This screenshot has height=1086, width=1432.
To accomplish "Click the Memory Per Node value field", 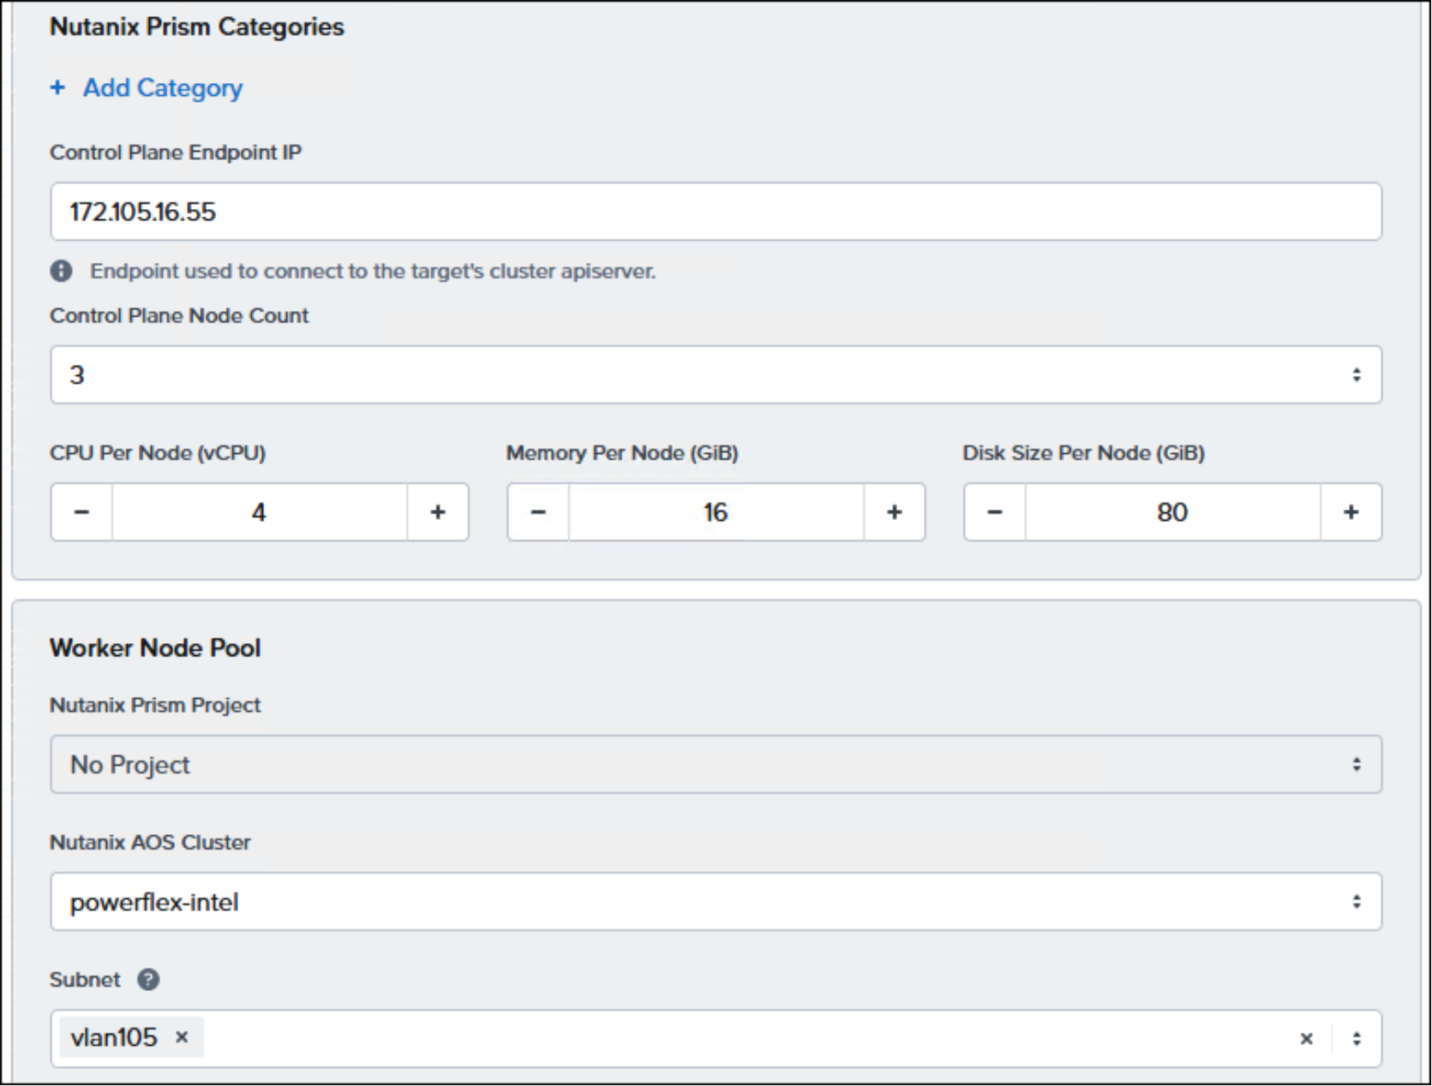I will coord(716,512).
